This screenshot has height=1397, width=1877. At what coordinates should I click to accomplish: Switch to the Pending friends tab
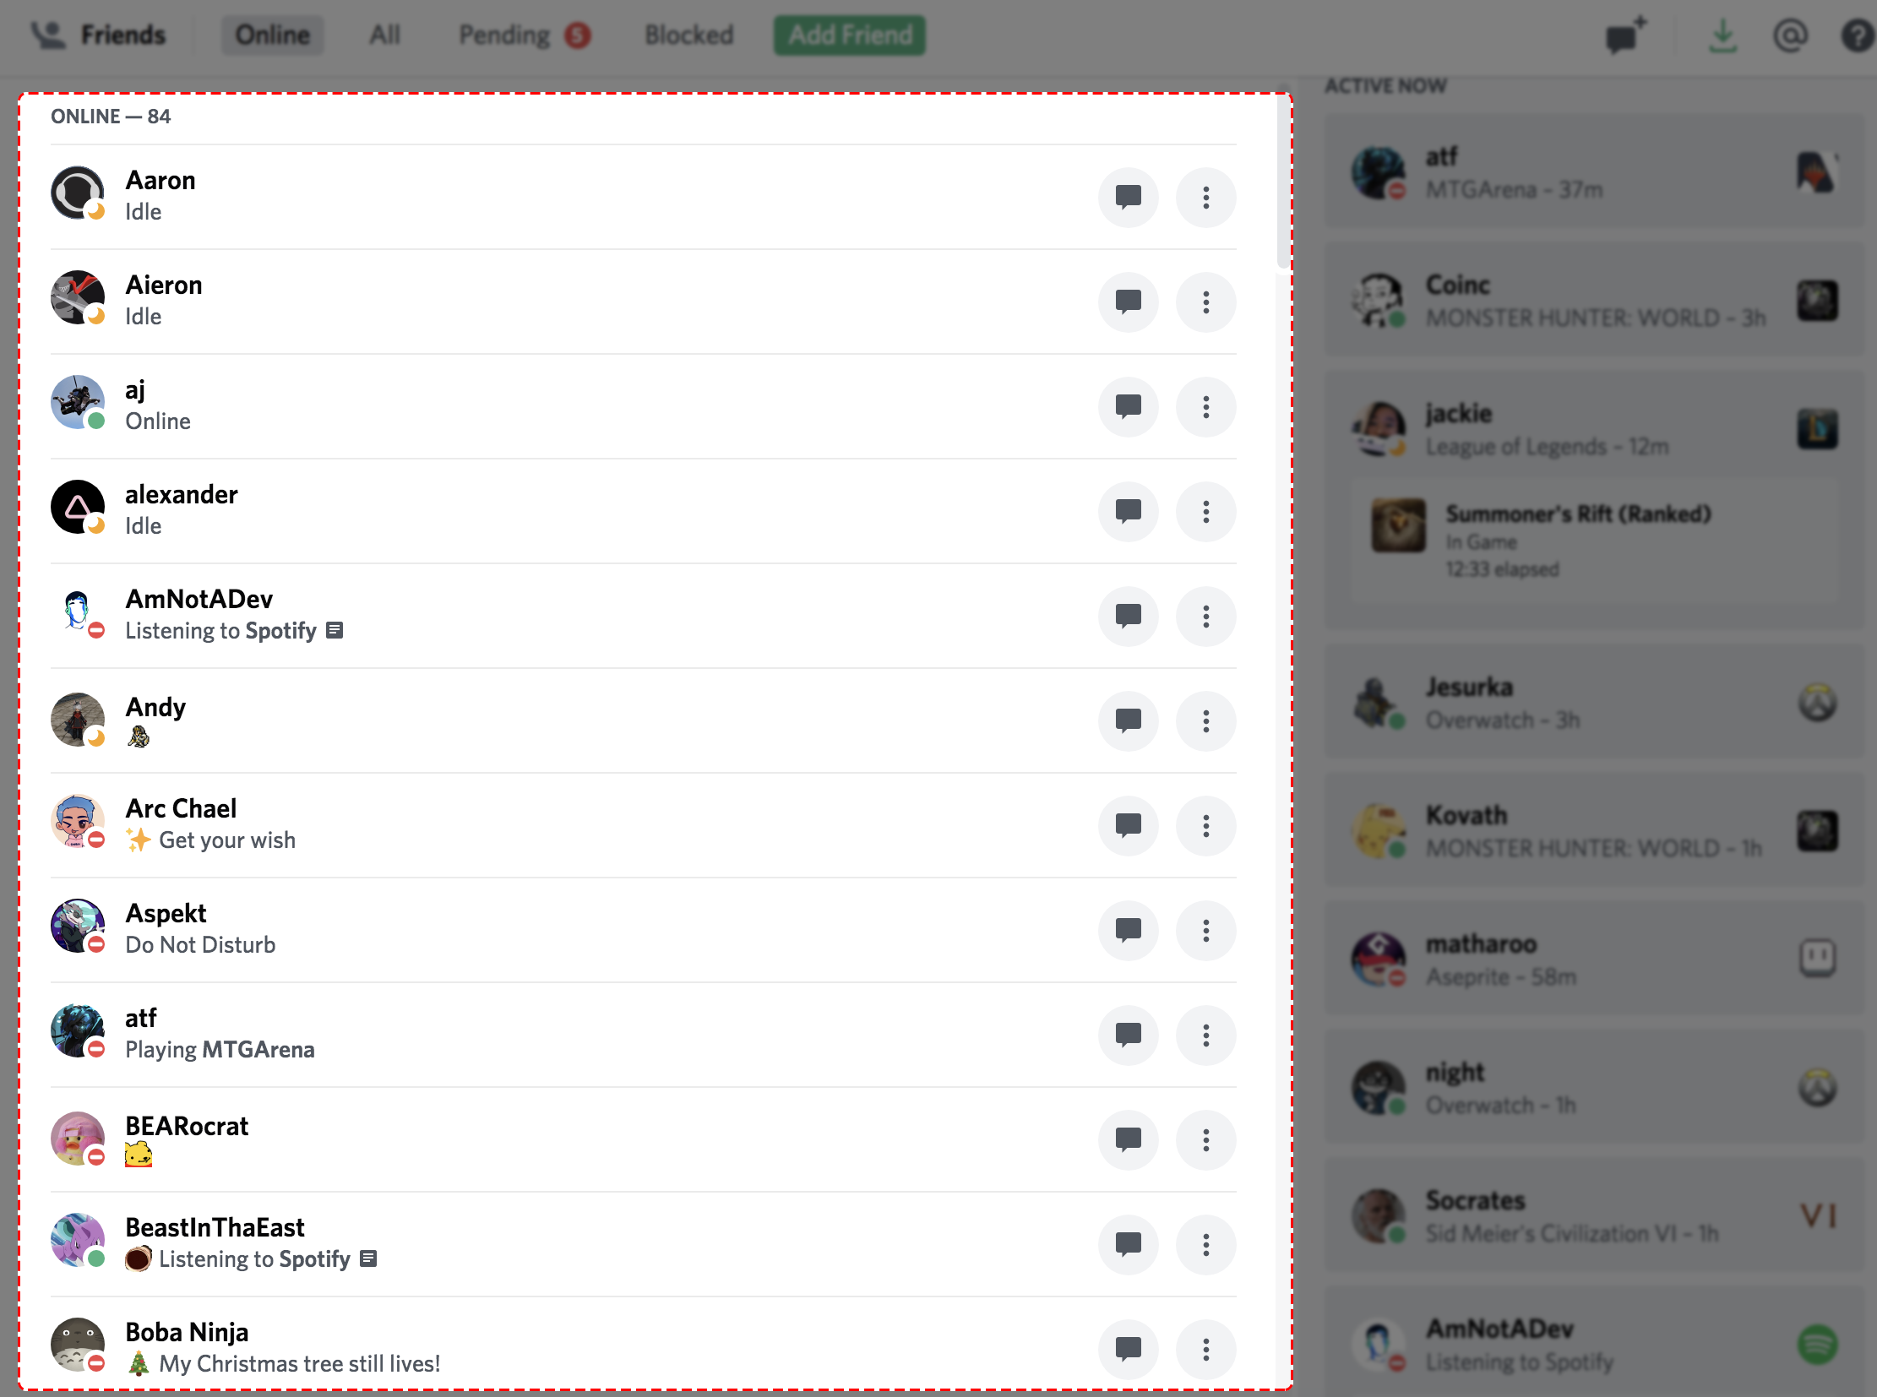[500, 32]
